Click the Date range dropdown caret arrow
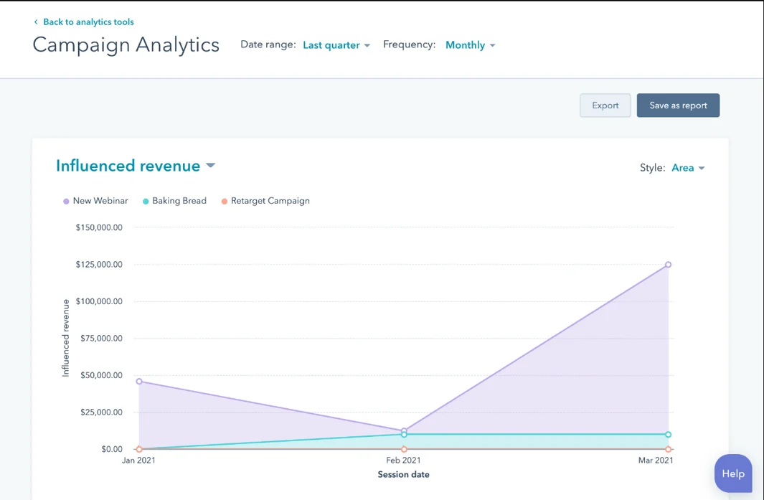This screenshot has width=764, height=500. (x=366, y=45)
